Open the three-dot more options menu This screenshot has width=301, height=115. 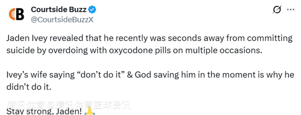pyautogui.click(x=290, y=10)
